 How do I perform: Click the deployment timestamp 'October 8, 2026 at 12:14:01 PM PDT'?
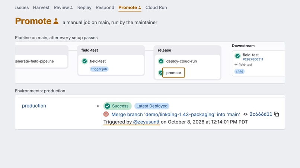pos(208,122)
